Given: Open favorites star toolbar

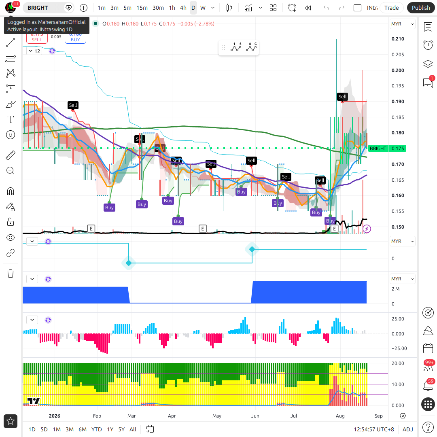Looking at the screenshot, I should point(10,421).
